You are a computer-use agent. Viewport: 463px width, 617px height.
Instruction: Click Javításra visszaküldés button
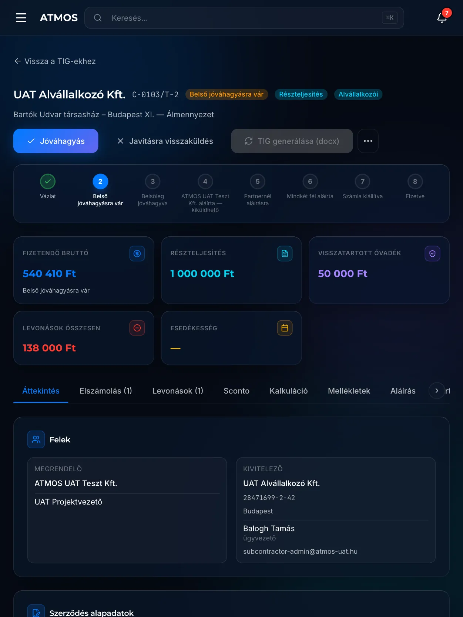pos(165,141)
